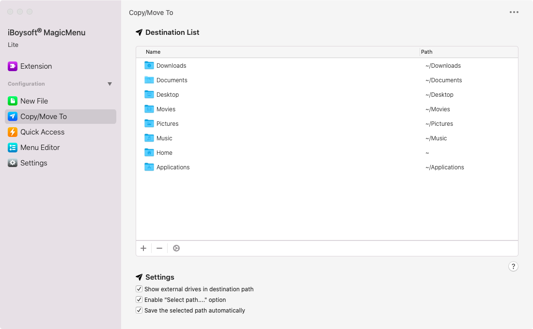Select the Copy/Move To sidebar item
The width and height of the screenshot is (533, 329).
pos(61,117)
